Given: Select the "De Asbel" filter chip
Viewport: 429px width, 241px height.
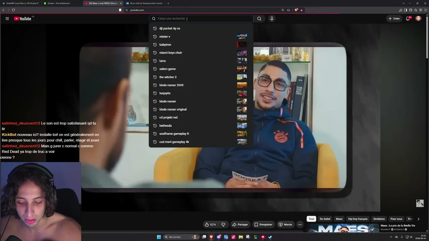Looking at the screenshot, I should tap(325, 219).
